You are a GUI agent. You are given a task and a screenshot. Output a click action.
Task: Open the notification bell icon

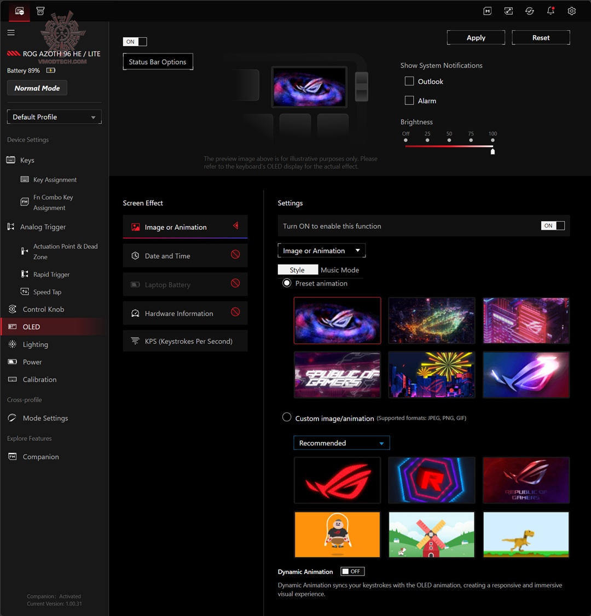point(551,11)
